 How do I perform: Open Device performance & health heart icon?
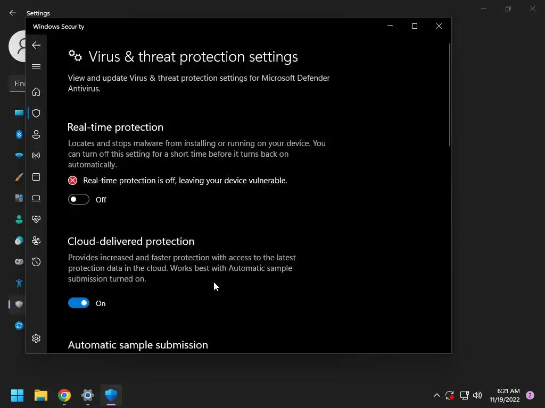[36, 219]
